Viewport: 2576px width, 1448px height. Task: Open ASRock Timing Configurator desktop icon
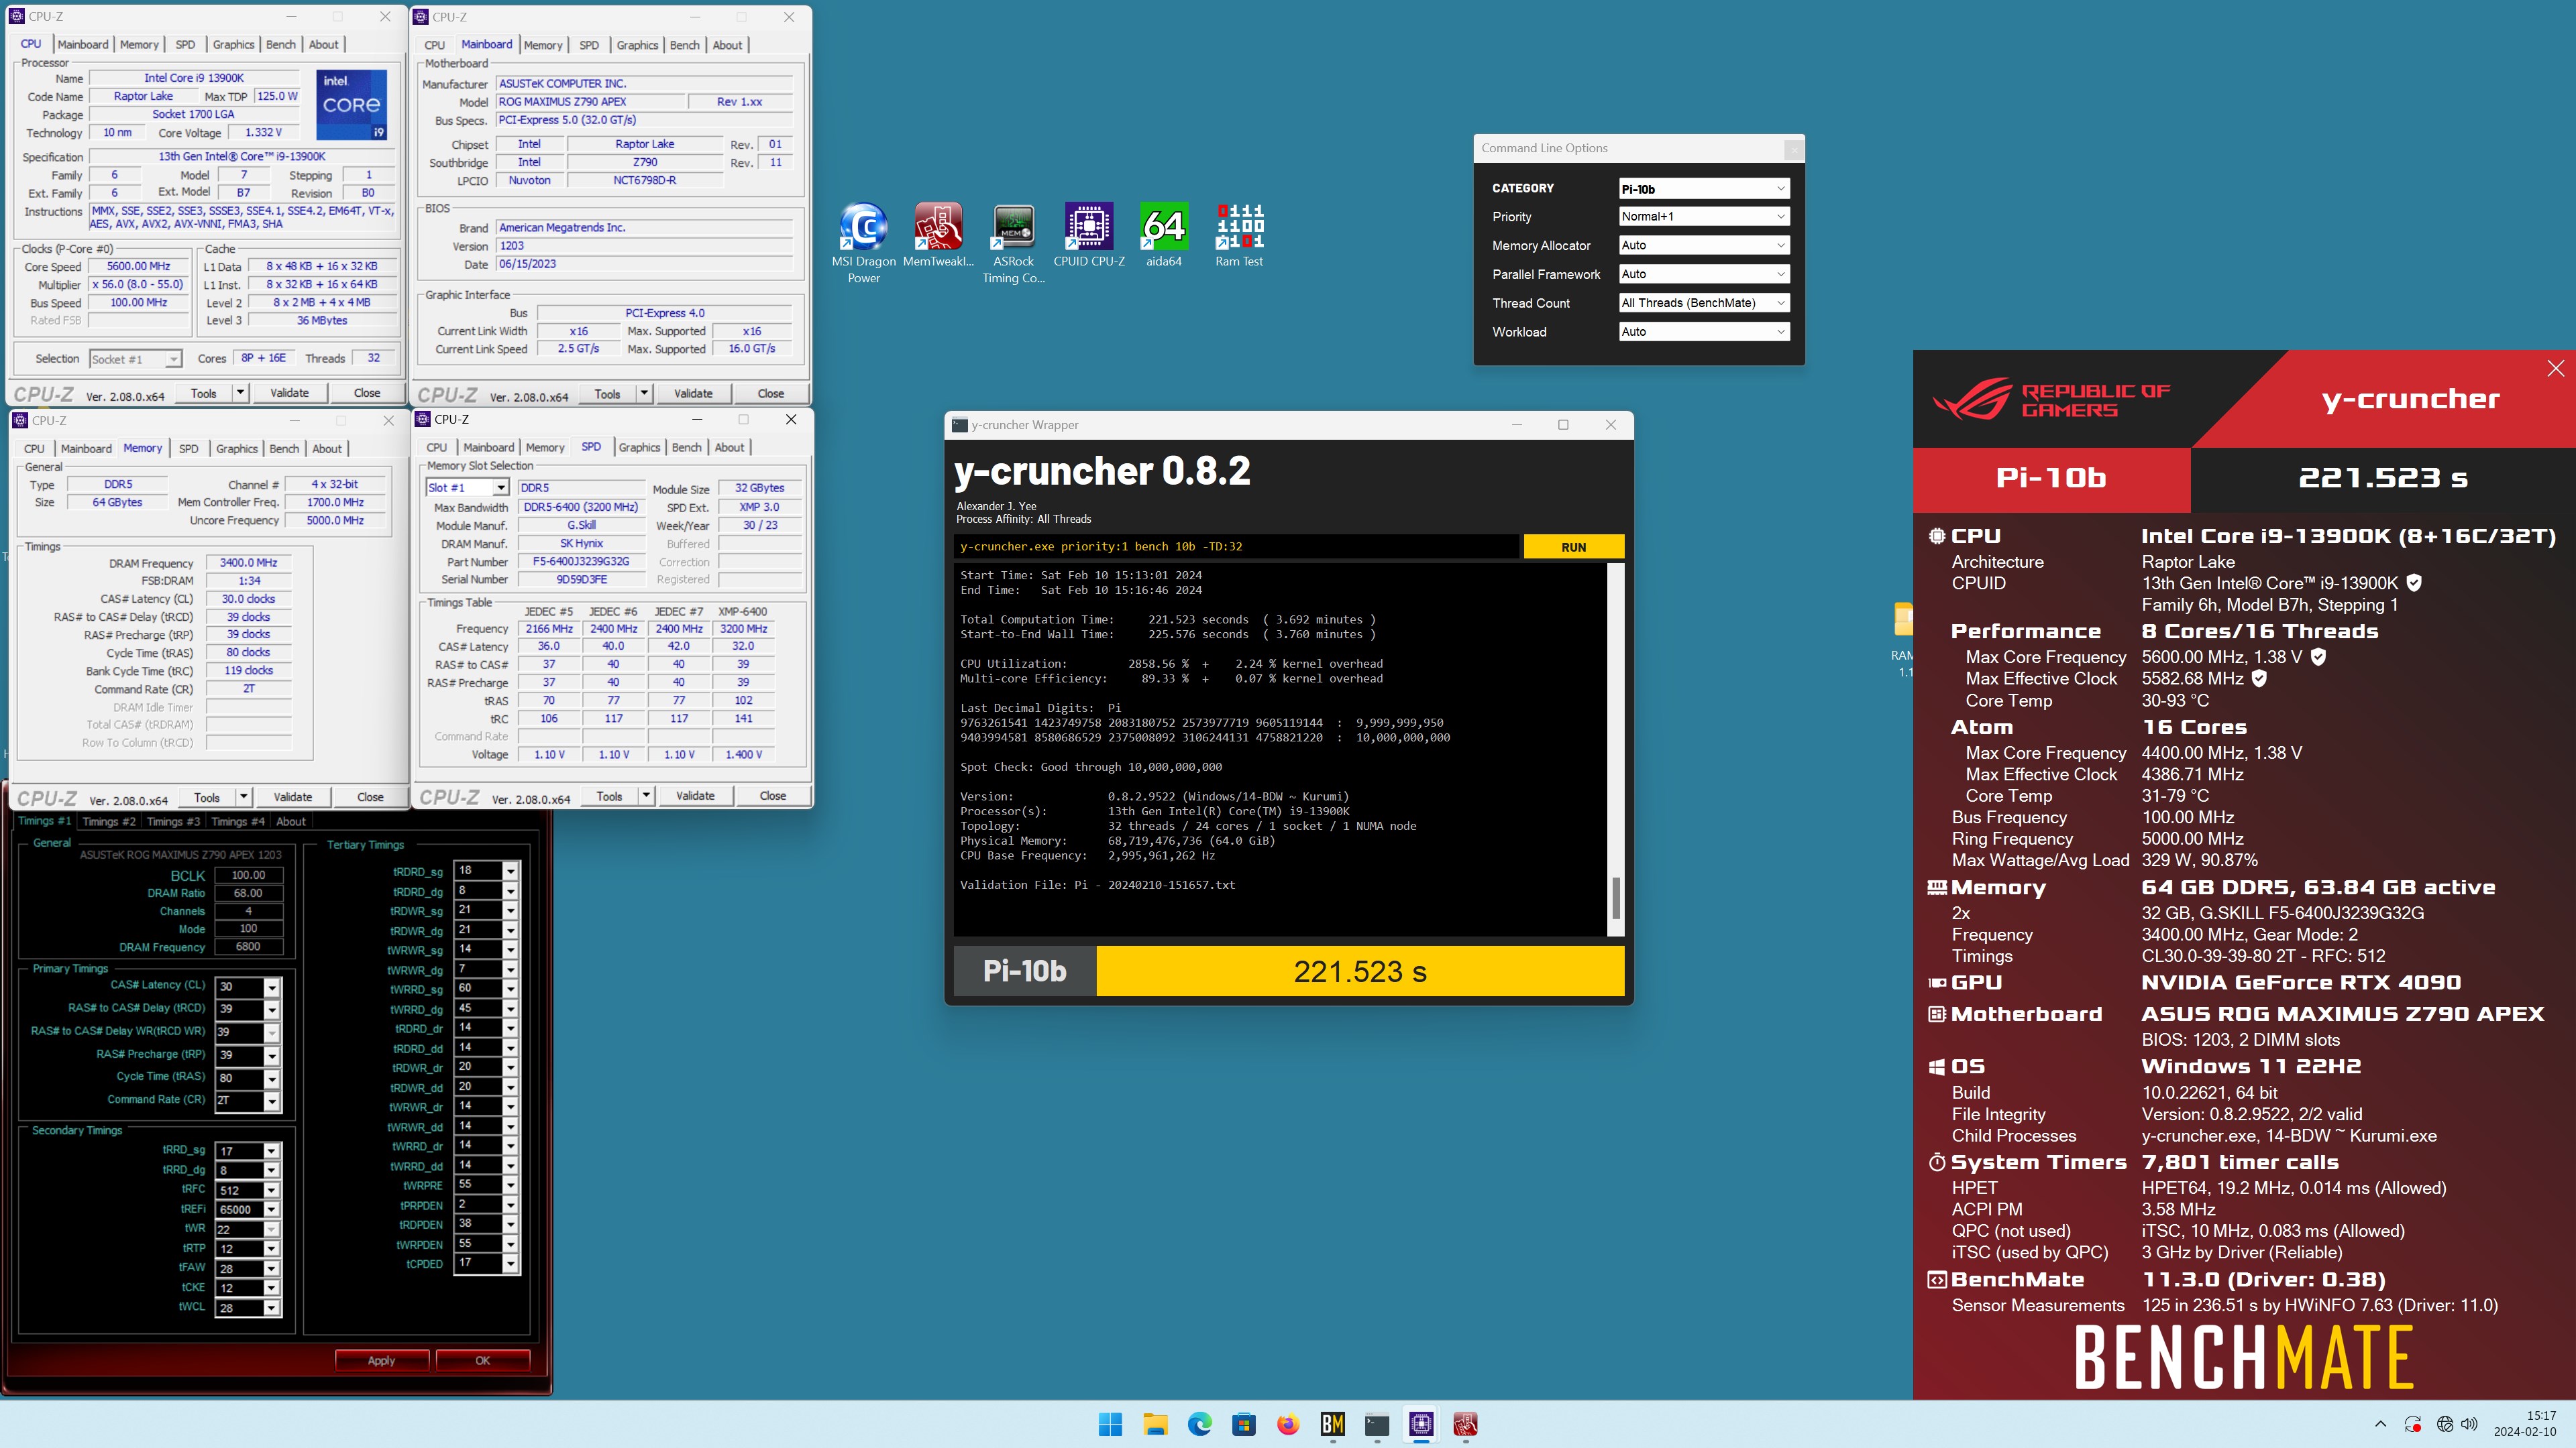pyautogui.click(x=1013, y=243)
